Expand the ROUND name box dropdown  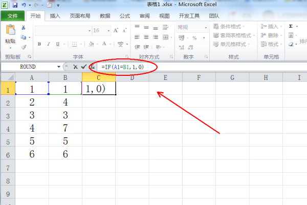58,67
